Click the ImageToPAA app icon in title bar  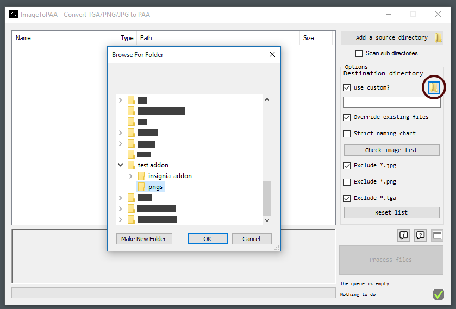[x=14, y=14]
